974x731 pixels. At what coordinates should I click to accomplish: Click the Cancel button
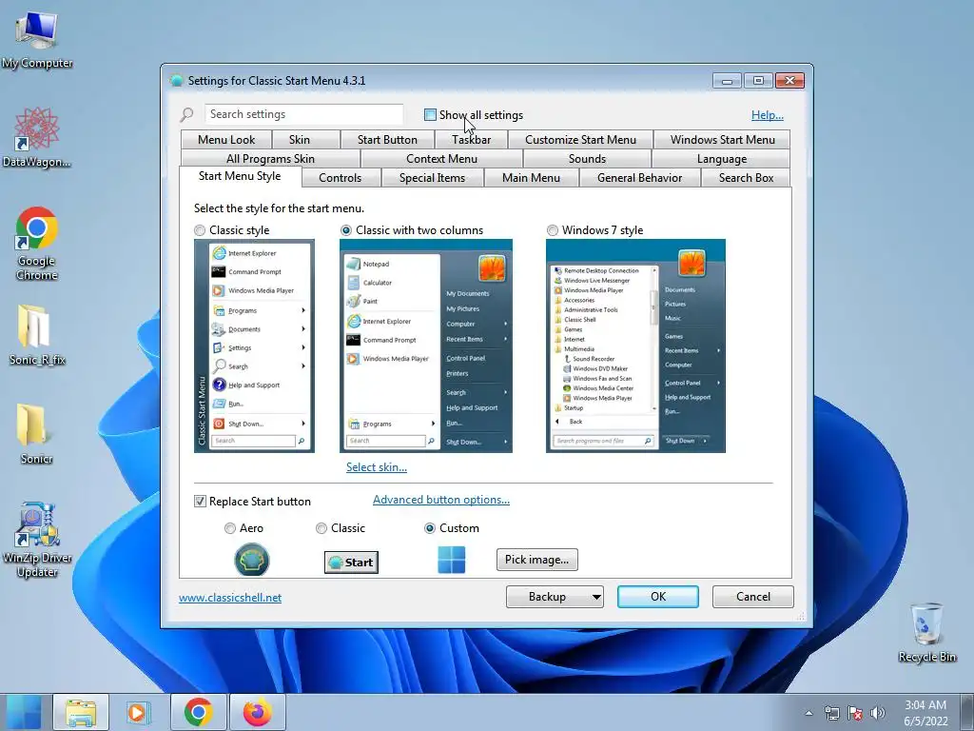753,597
